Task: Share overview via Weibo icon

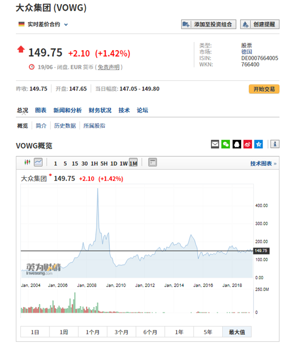Action: click(248, 144)
